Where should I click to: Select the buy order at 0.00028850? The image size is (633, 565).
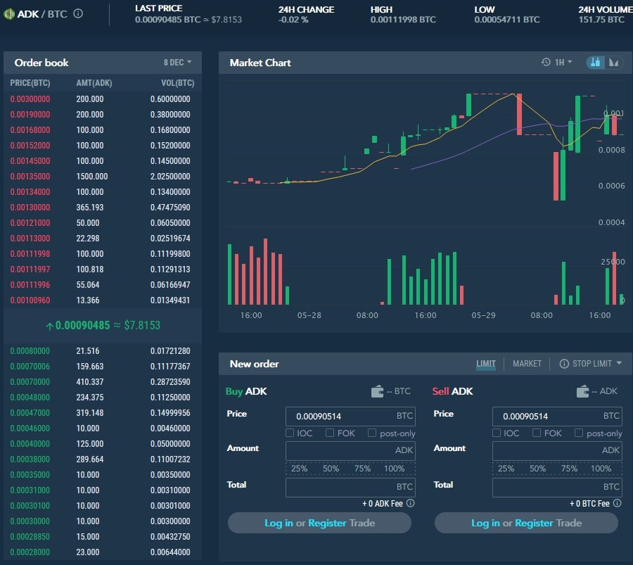(103, 537)
